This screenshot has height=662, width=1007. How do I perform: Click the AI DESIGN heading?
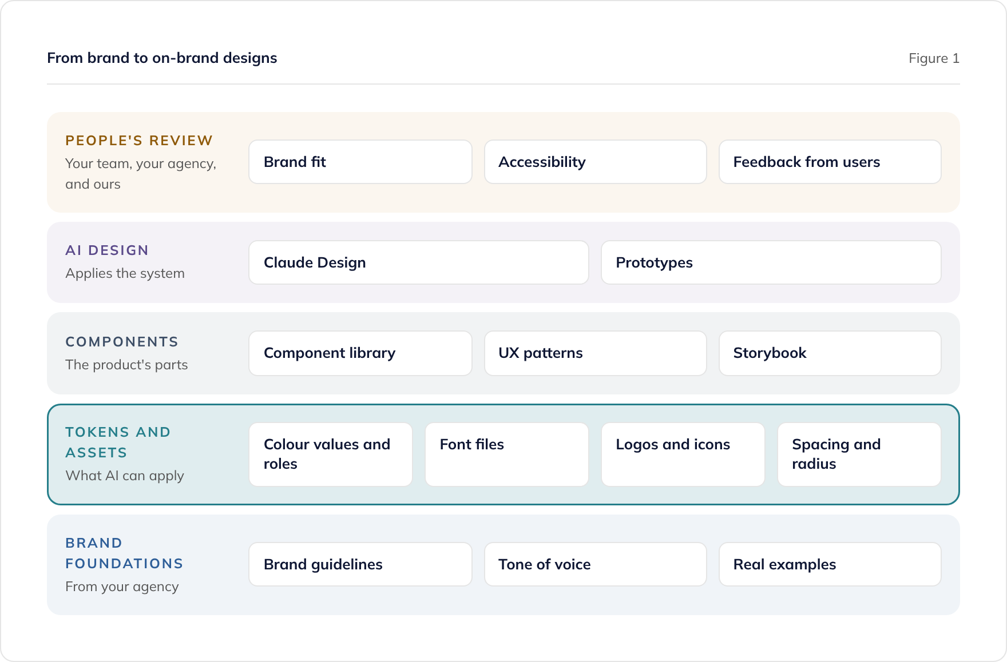[x=107, y=250]
